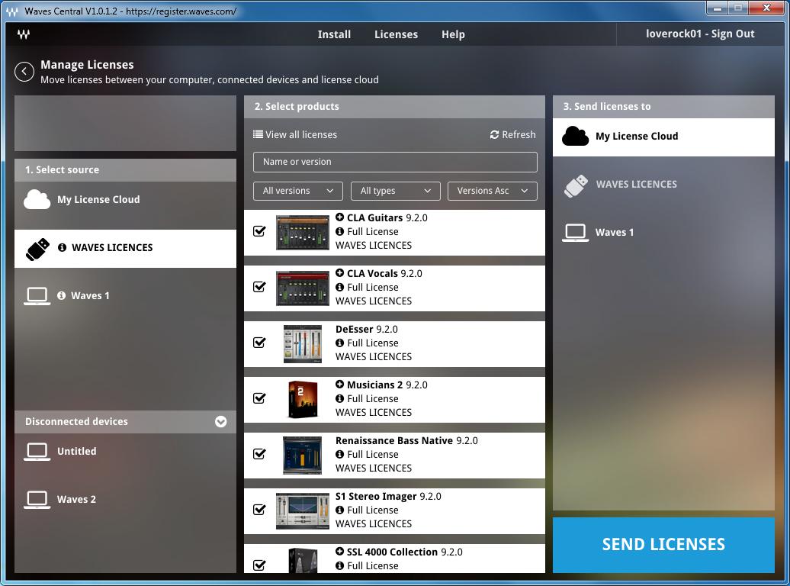
Task: Open info icon beside source WAVES LICENCES
Action: click(x=62, y=248)
